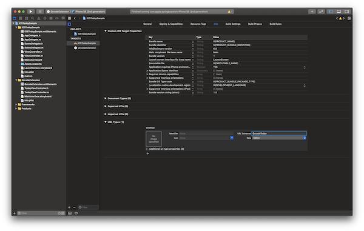Collapse the QrcodeExtension group folder
The width and height of the screenshot is (364, 231).
(x=16, y=80)
